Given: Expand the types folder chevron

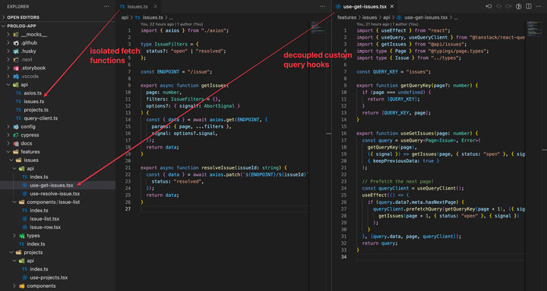Looking at the screenshot, I should (14, 236).
